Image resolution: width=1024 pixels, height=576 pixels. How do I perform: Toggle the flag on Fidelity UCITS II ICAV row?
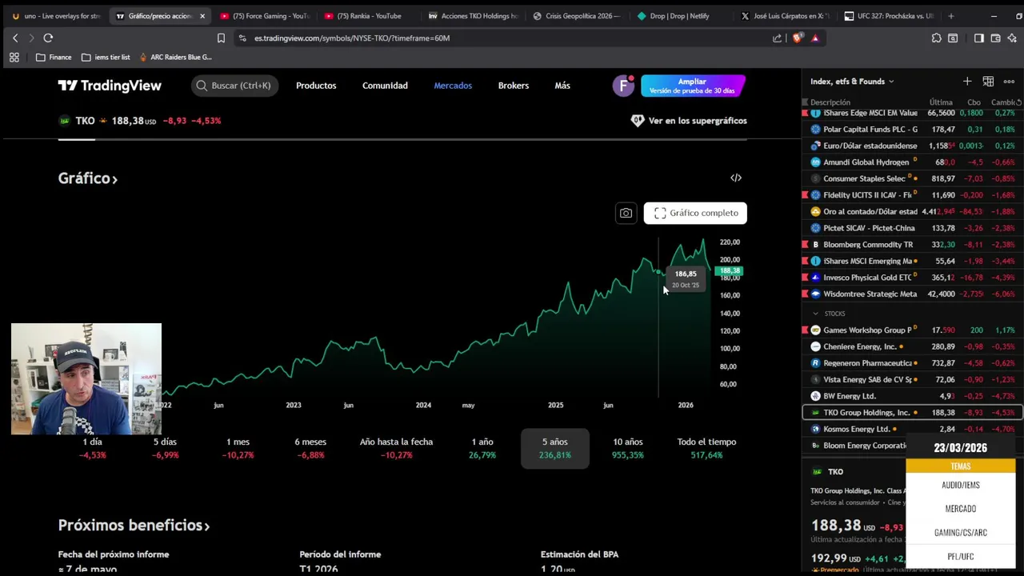pyautogui.click(x=805, y=195)
